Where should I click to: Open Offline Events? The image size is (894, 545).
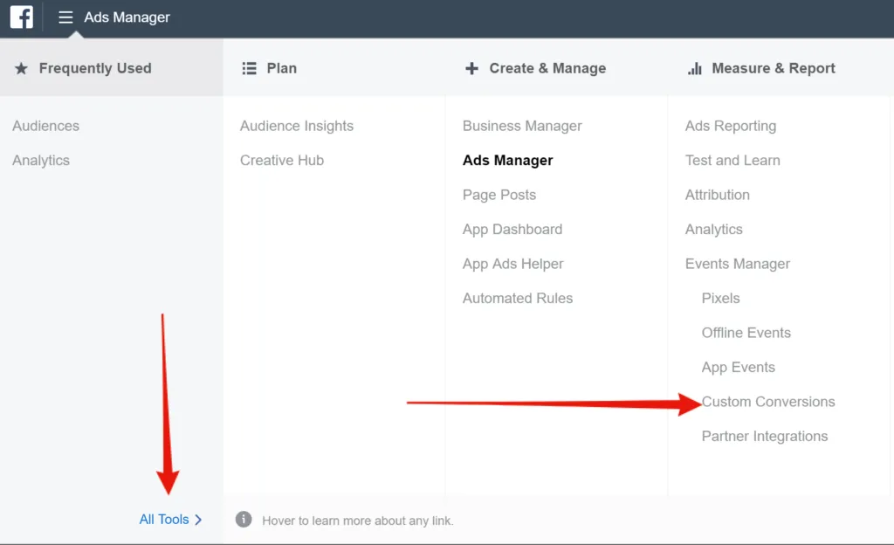coord(746,333)
